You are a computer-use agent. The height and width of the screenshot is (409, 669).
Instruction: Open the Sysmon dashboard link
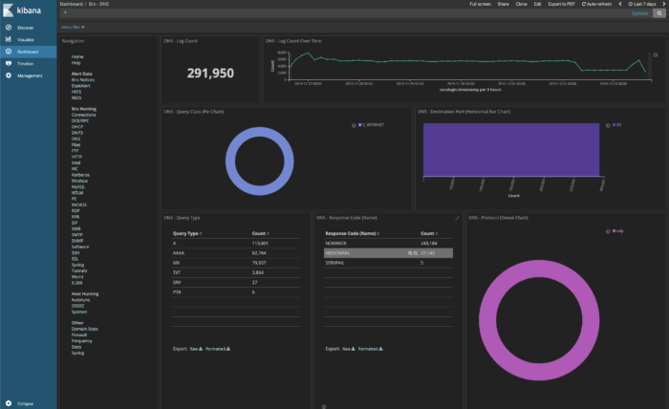tap(79, 312)
